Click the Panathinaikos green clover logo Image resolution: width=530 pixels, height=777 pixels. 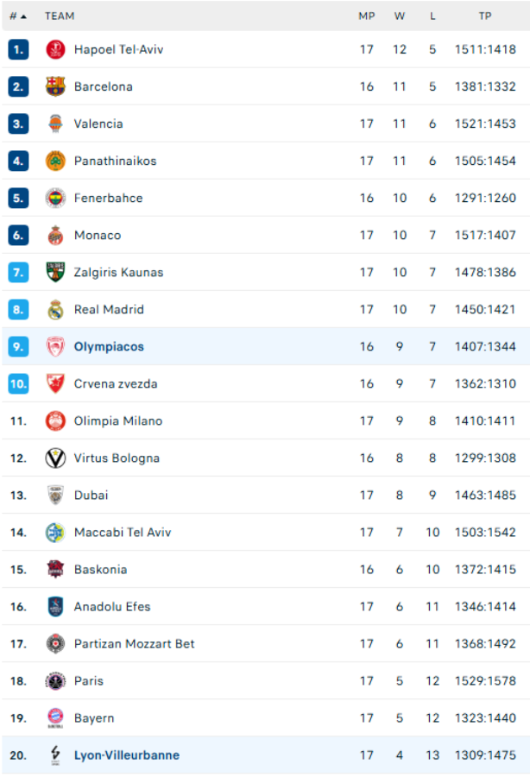click(x=55, y=161)
